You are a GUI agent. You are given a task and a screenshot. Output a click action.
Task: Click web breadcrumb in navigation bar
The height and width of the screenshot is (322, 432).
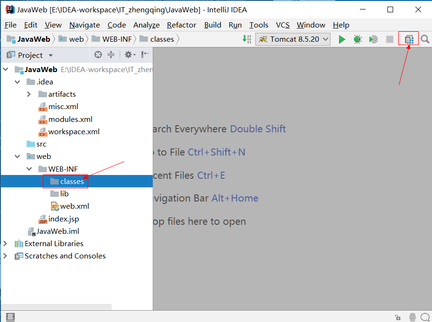(71, 39)
